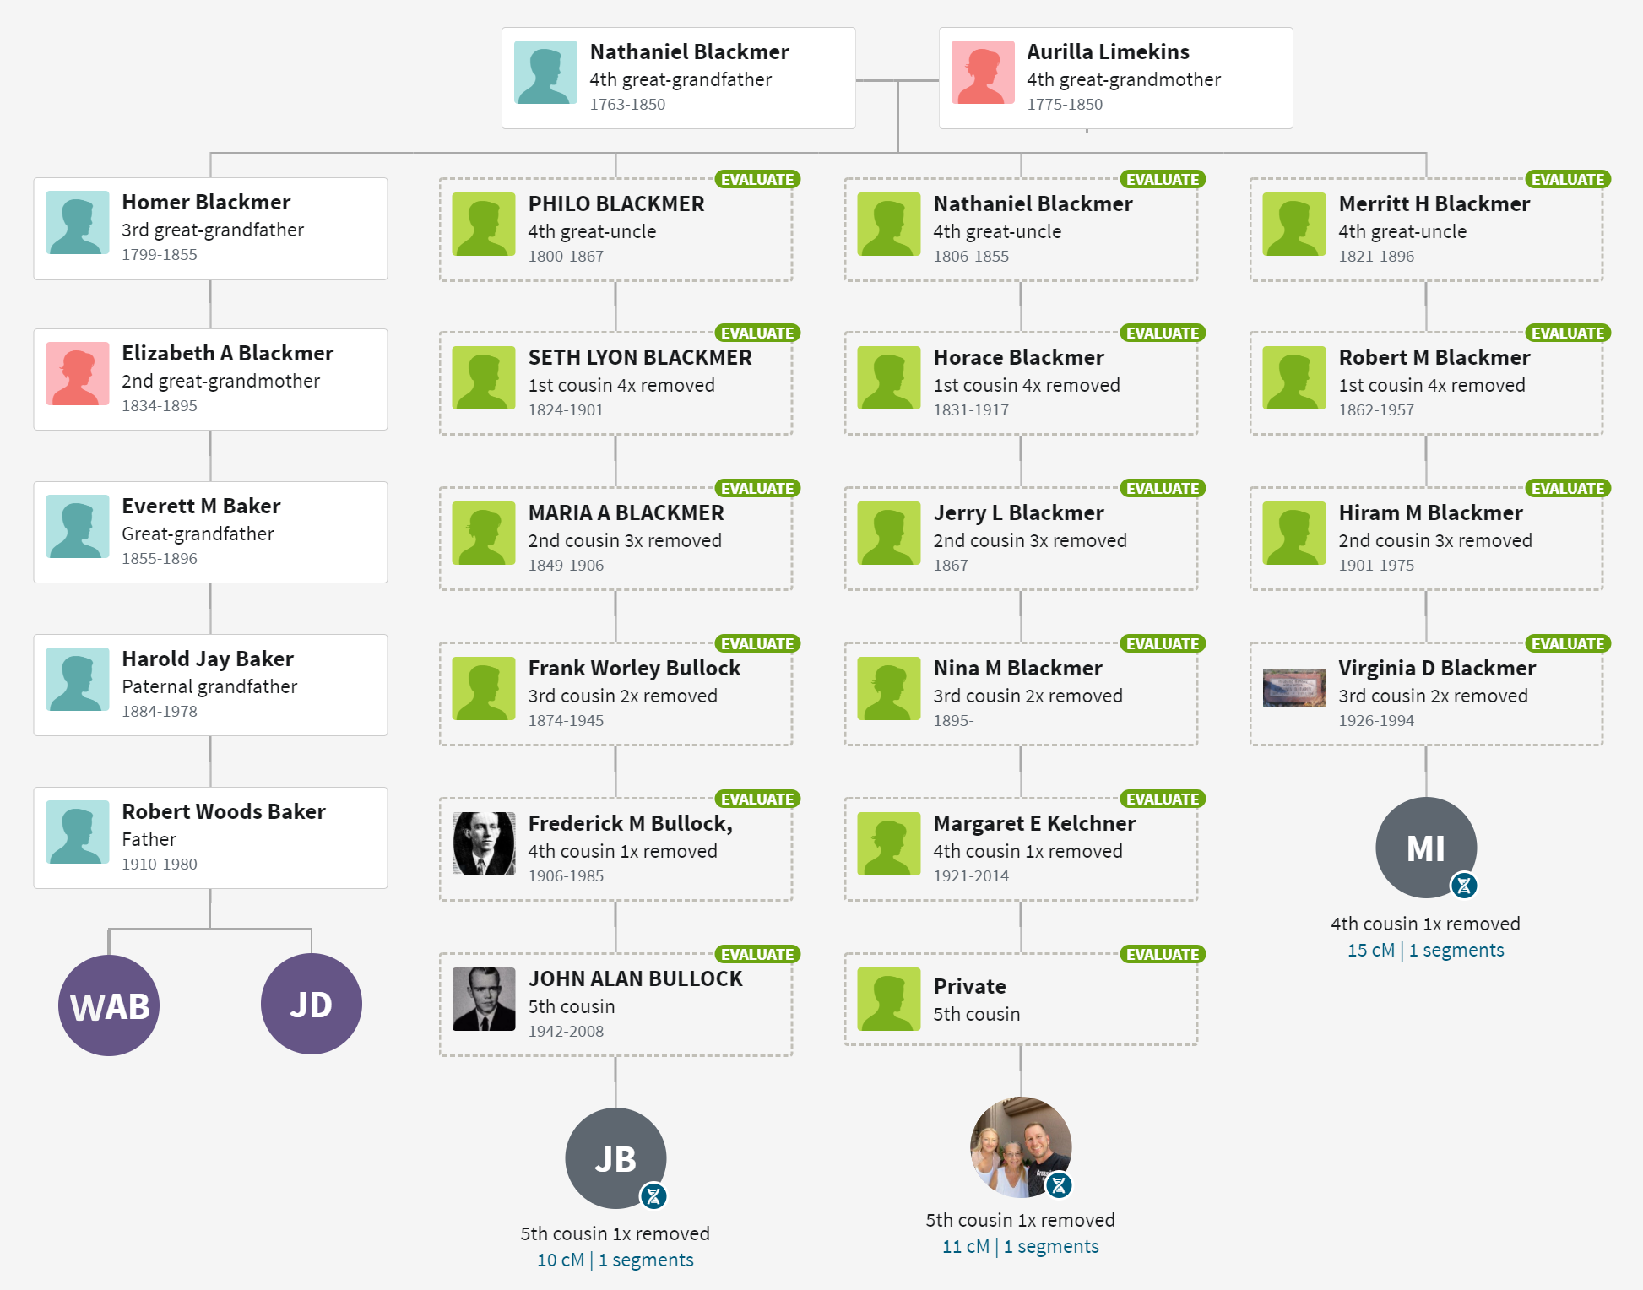Open Frederick M Bullock portrait photo
This screenshot has width=1643, height=1290.
pos(484,843)
